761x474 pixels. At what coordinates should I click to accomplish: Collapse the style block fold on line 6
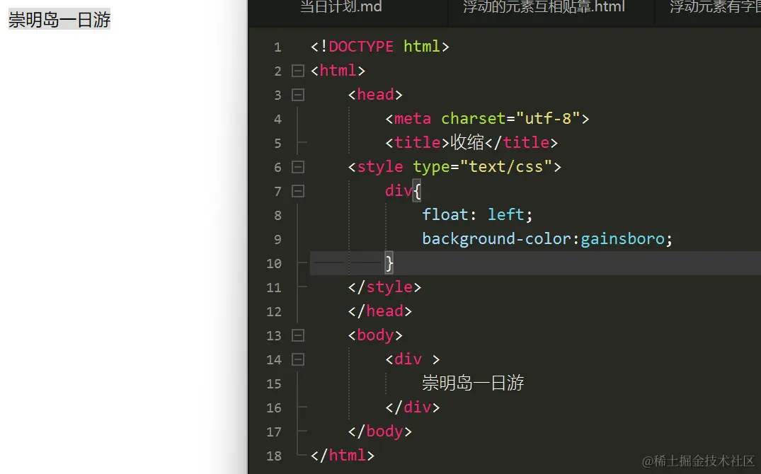298,168
